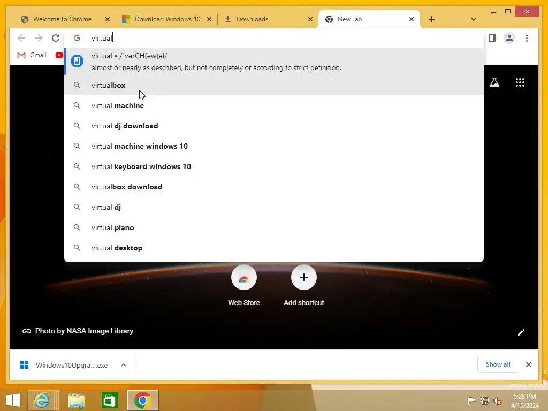The width and height of the screenshot is (548, 411).
Task: Click the browser back arrow
Action: (x=21, y=38)
